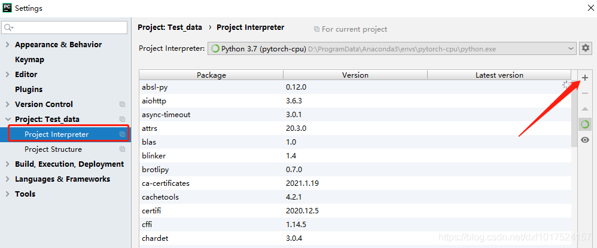
Task: Click the Project: Test_data breadcrumb
Action: (168, 27)
